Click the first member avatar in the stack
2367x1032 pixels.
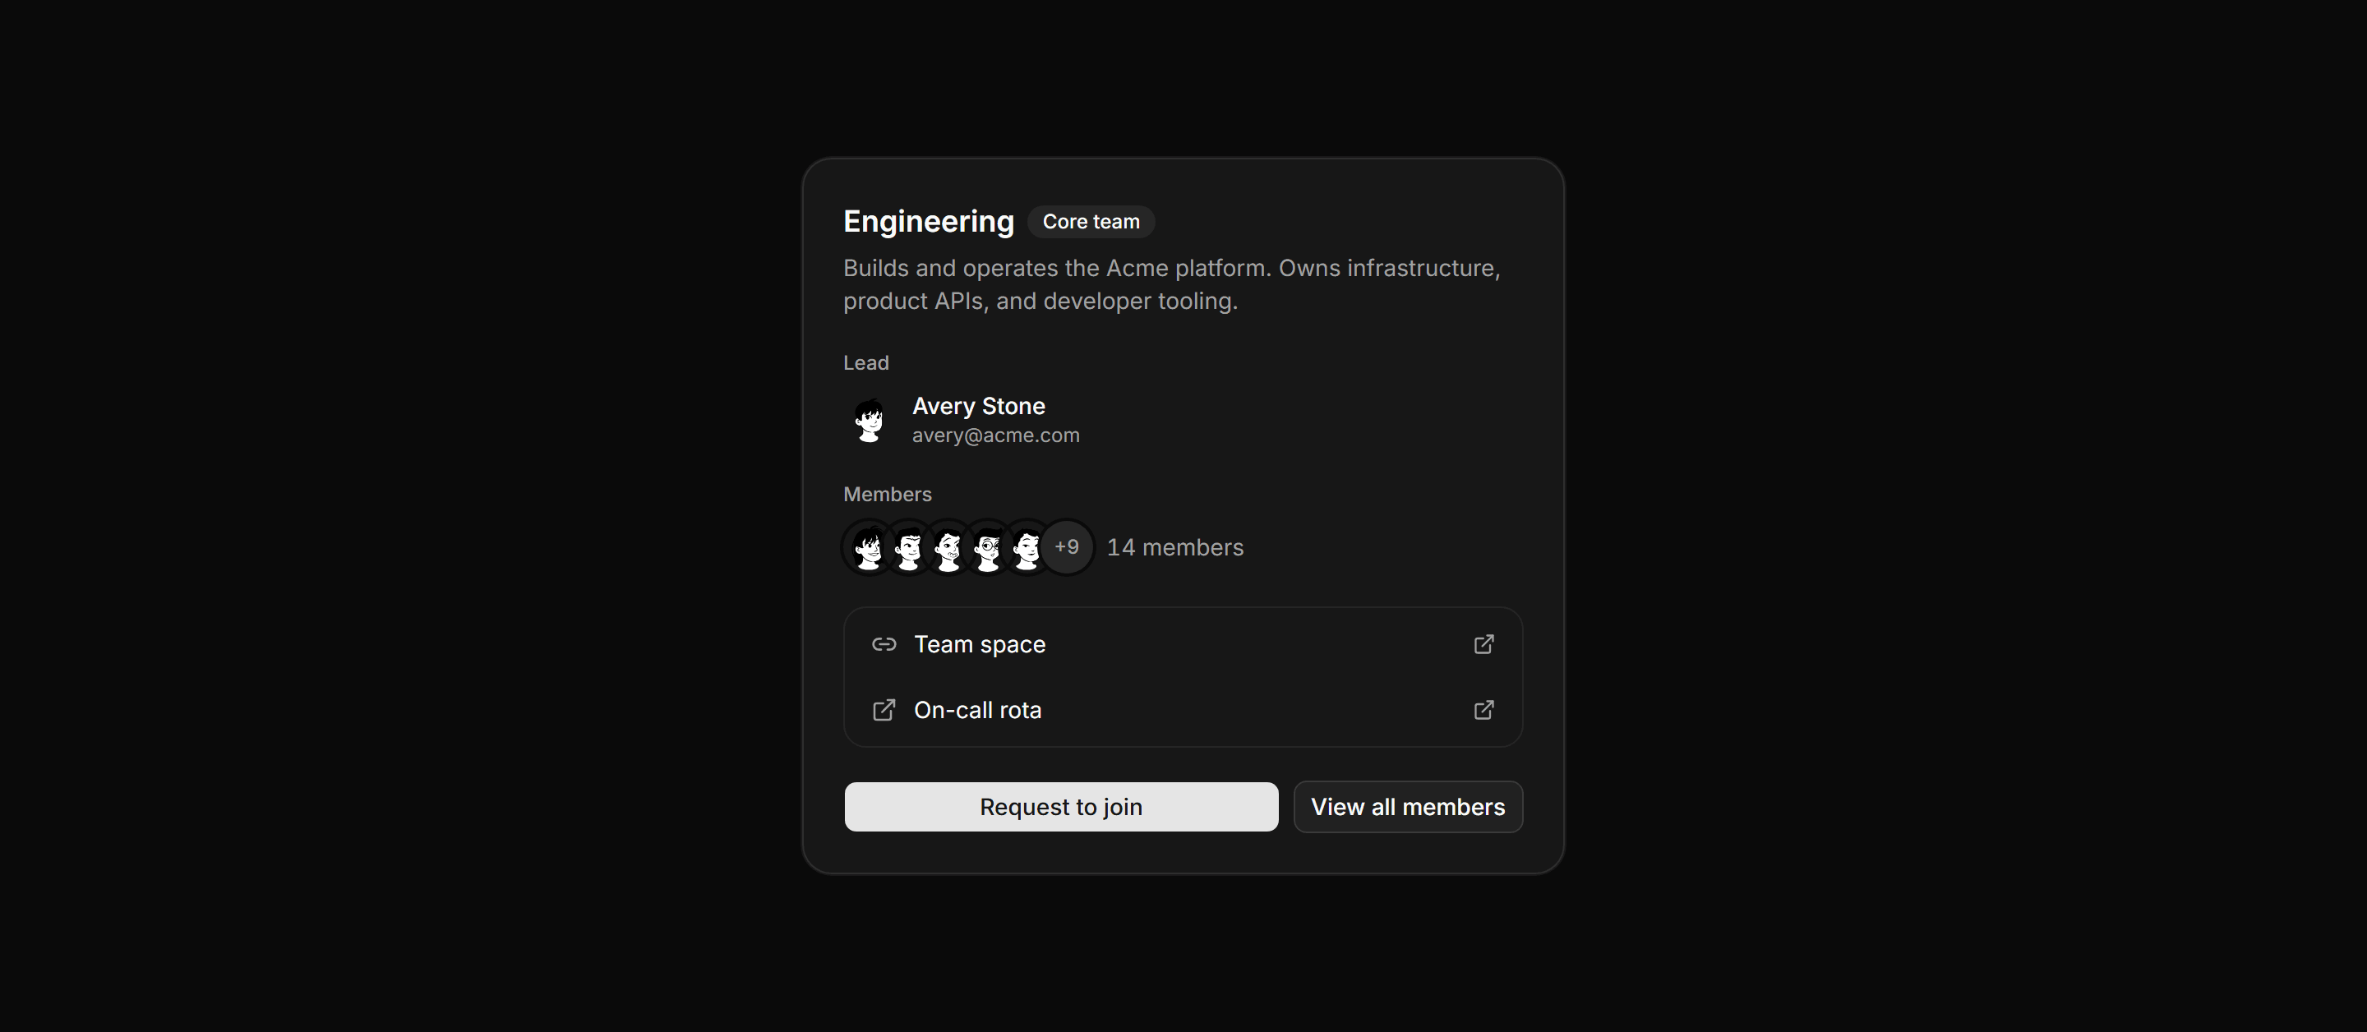pyautogui.click(x=869, y=548)
